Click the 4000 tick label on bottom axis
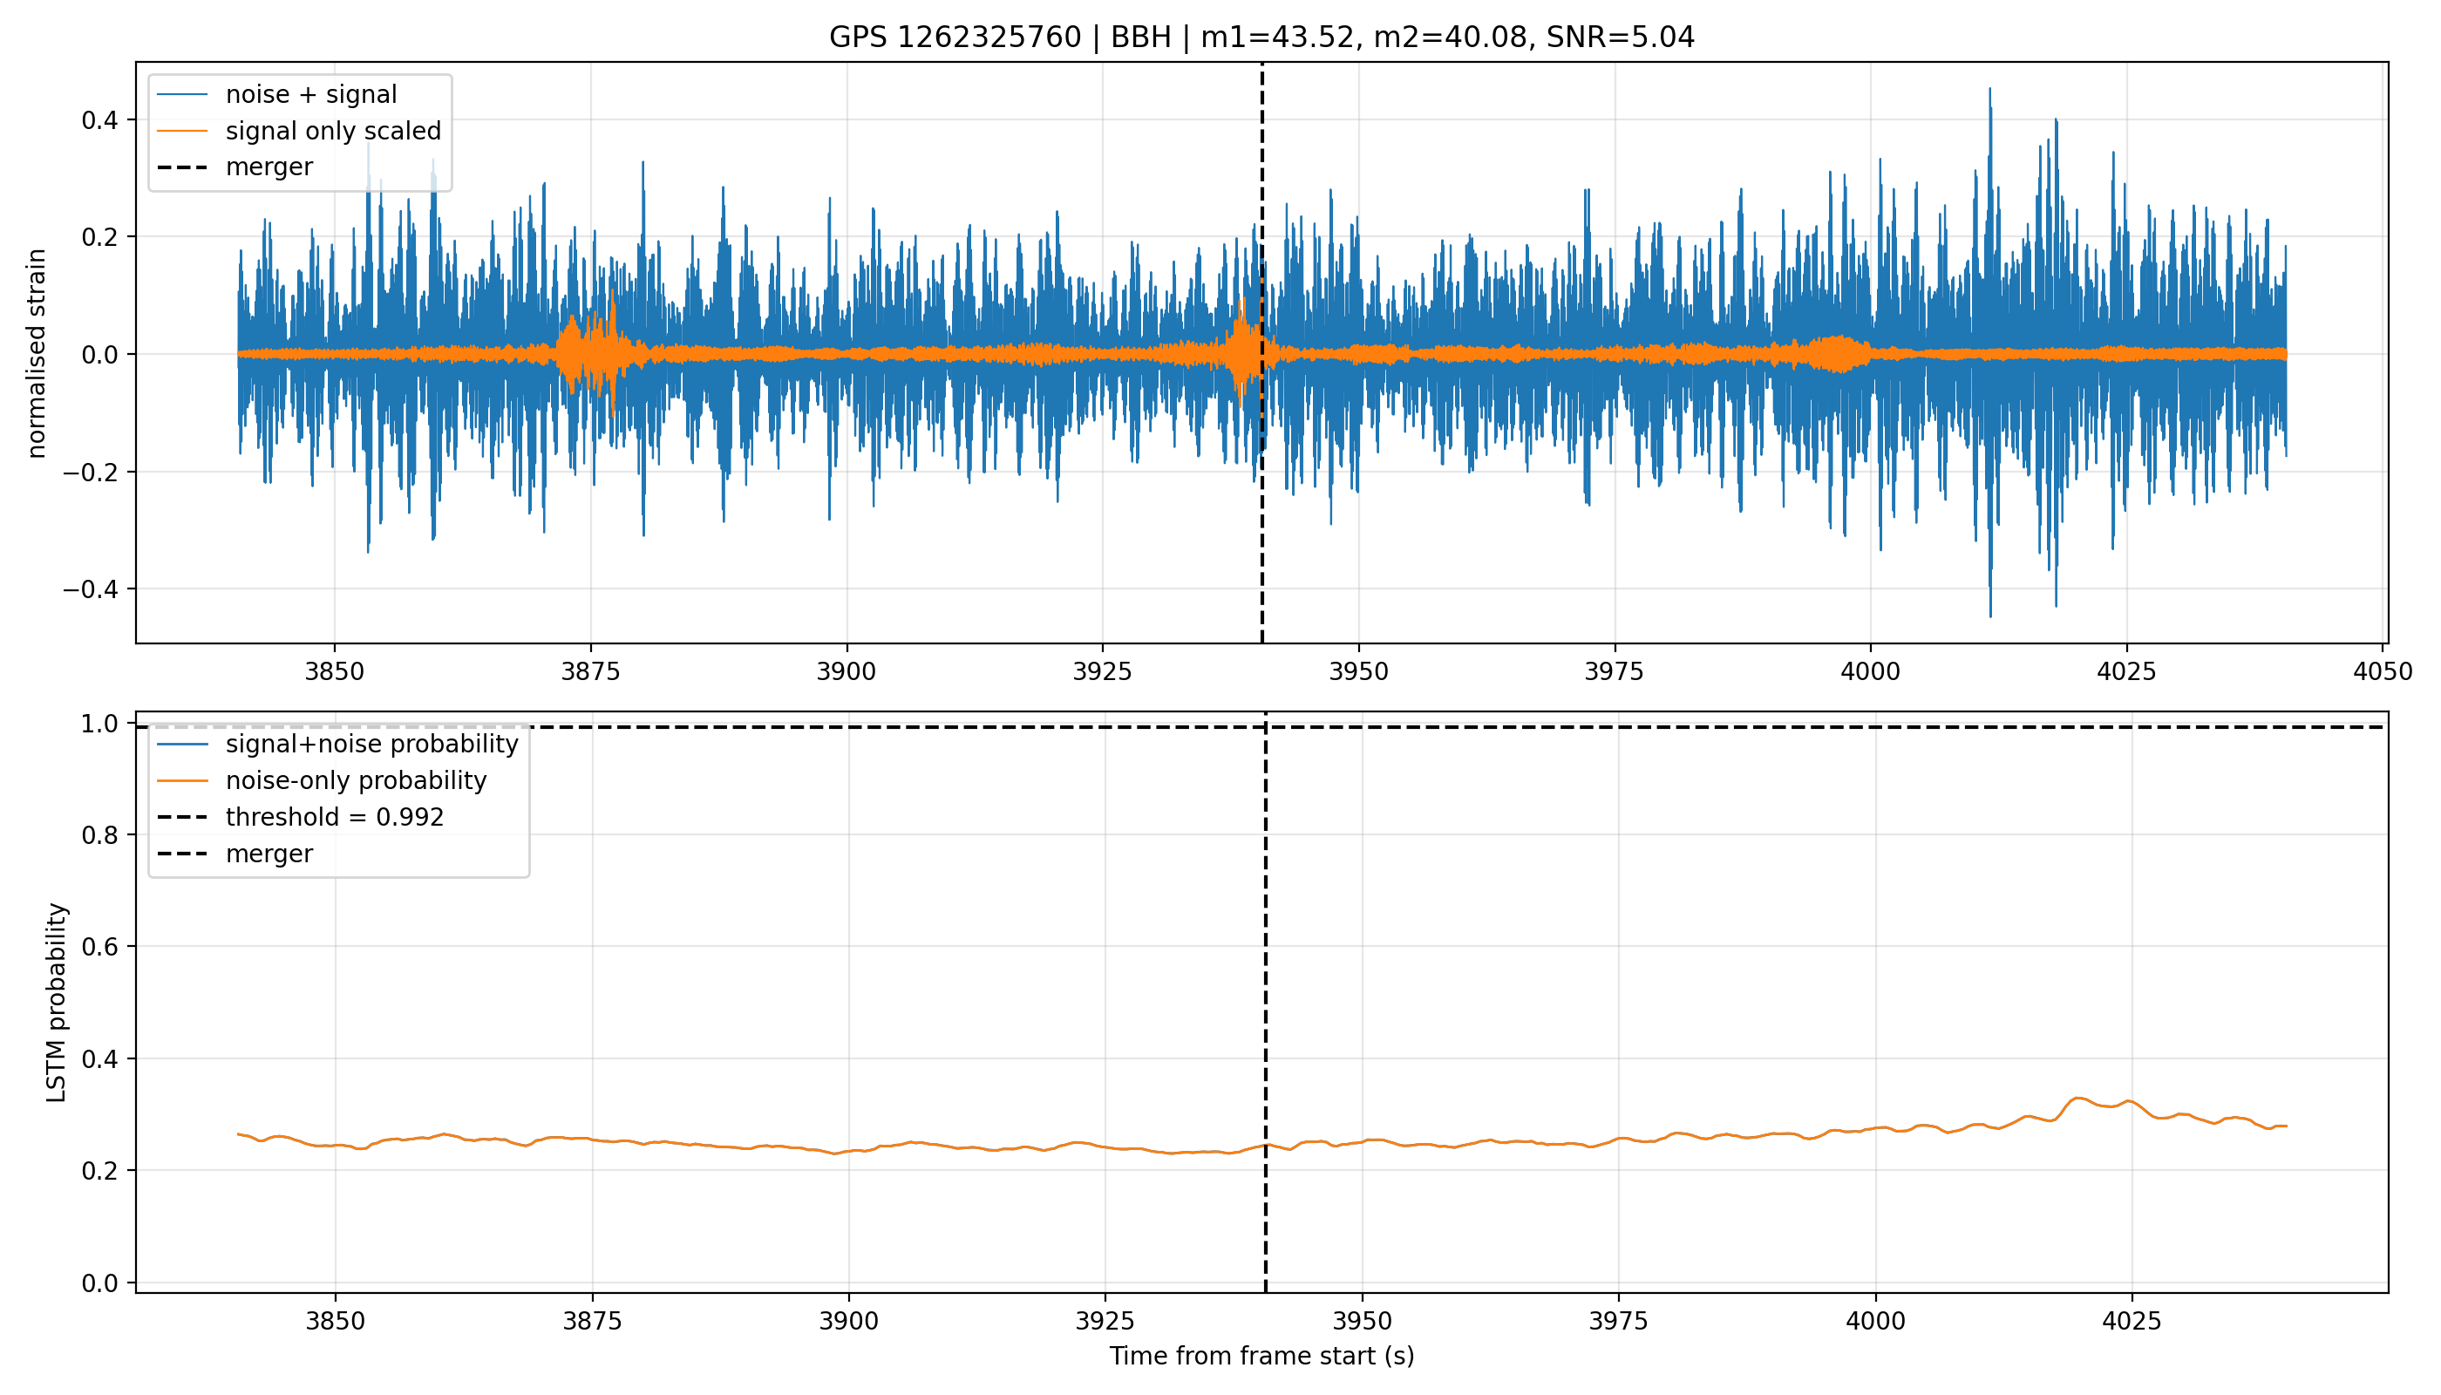2441x1395 pixels. pyautogui.click(x=1875, y=1321)
